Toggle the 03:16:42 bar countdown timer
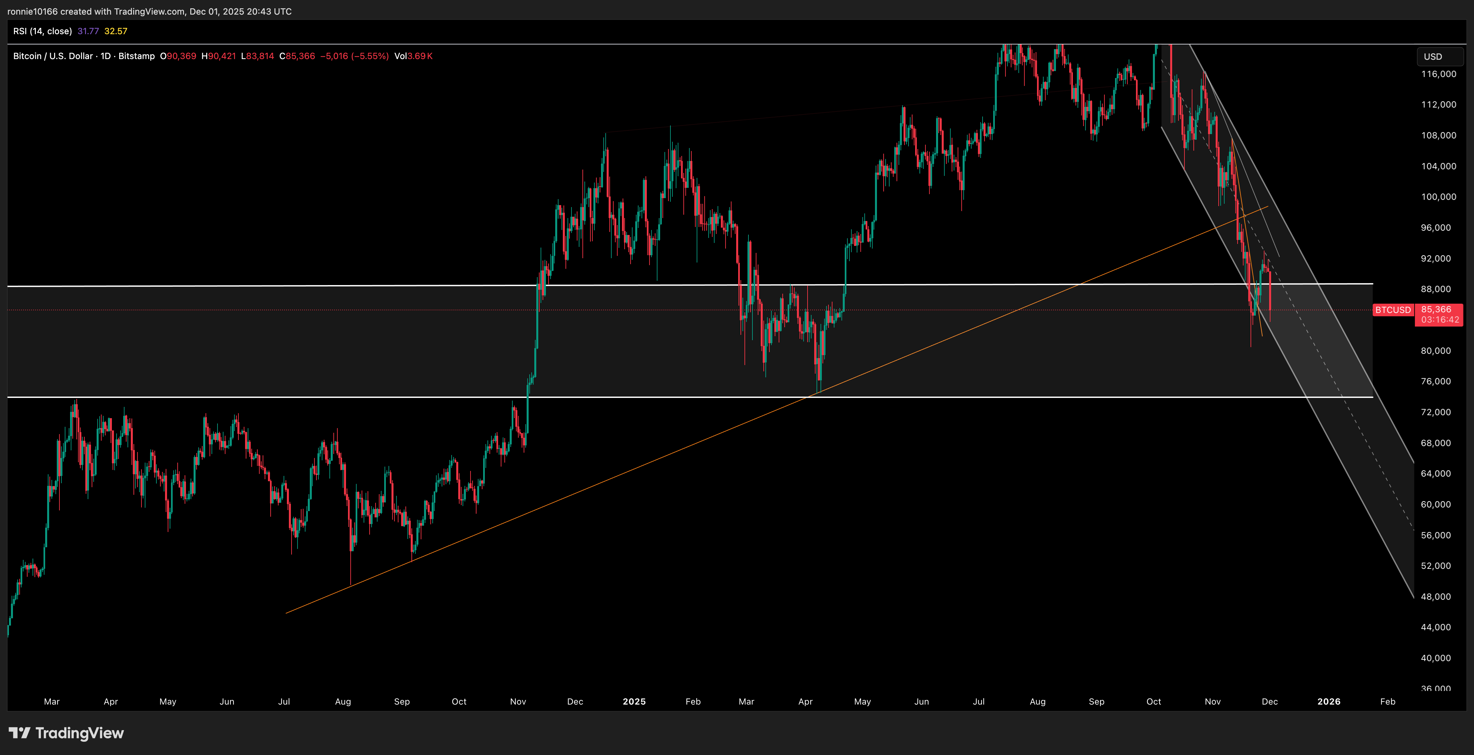This screenshot has height=755, width=1474. point(1440,320)
